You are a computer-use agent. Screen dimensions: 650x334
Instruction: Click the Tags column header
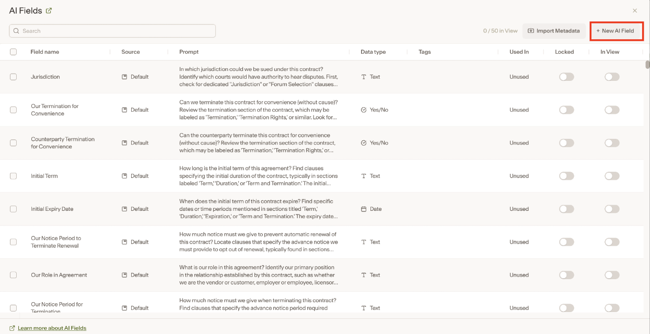tap(425, 52)
